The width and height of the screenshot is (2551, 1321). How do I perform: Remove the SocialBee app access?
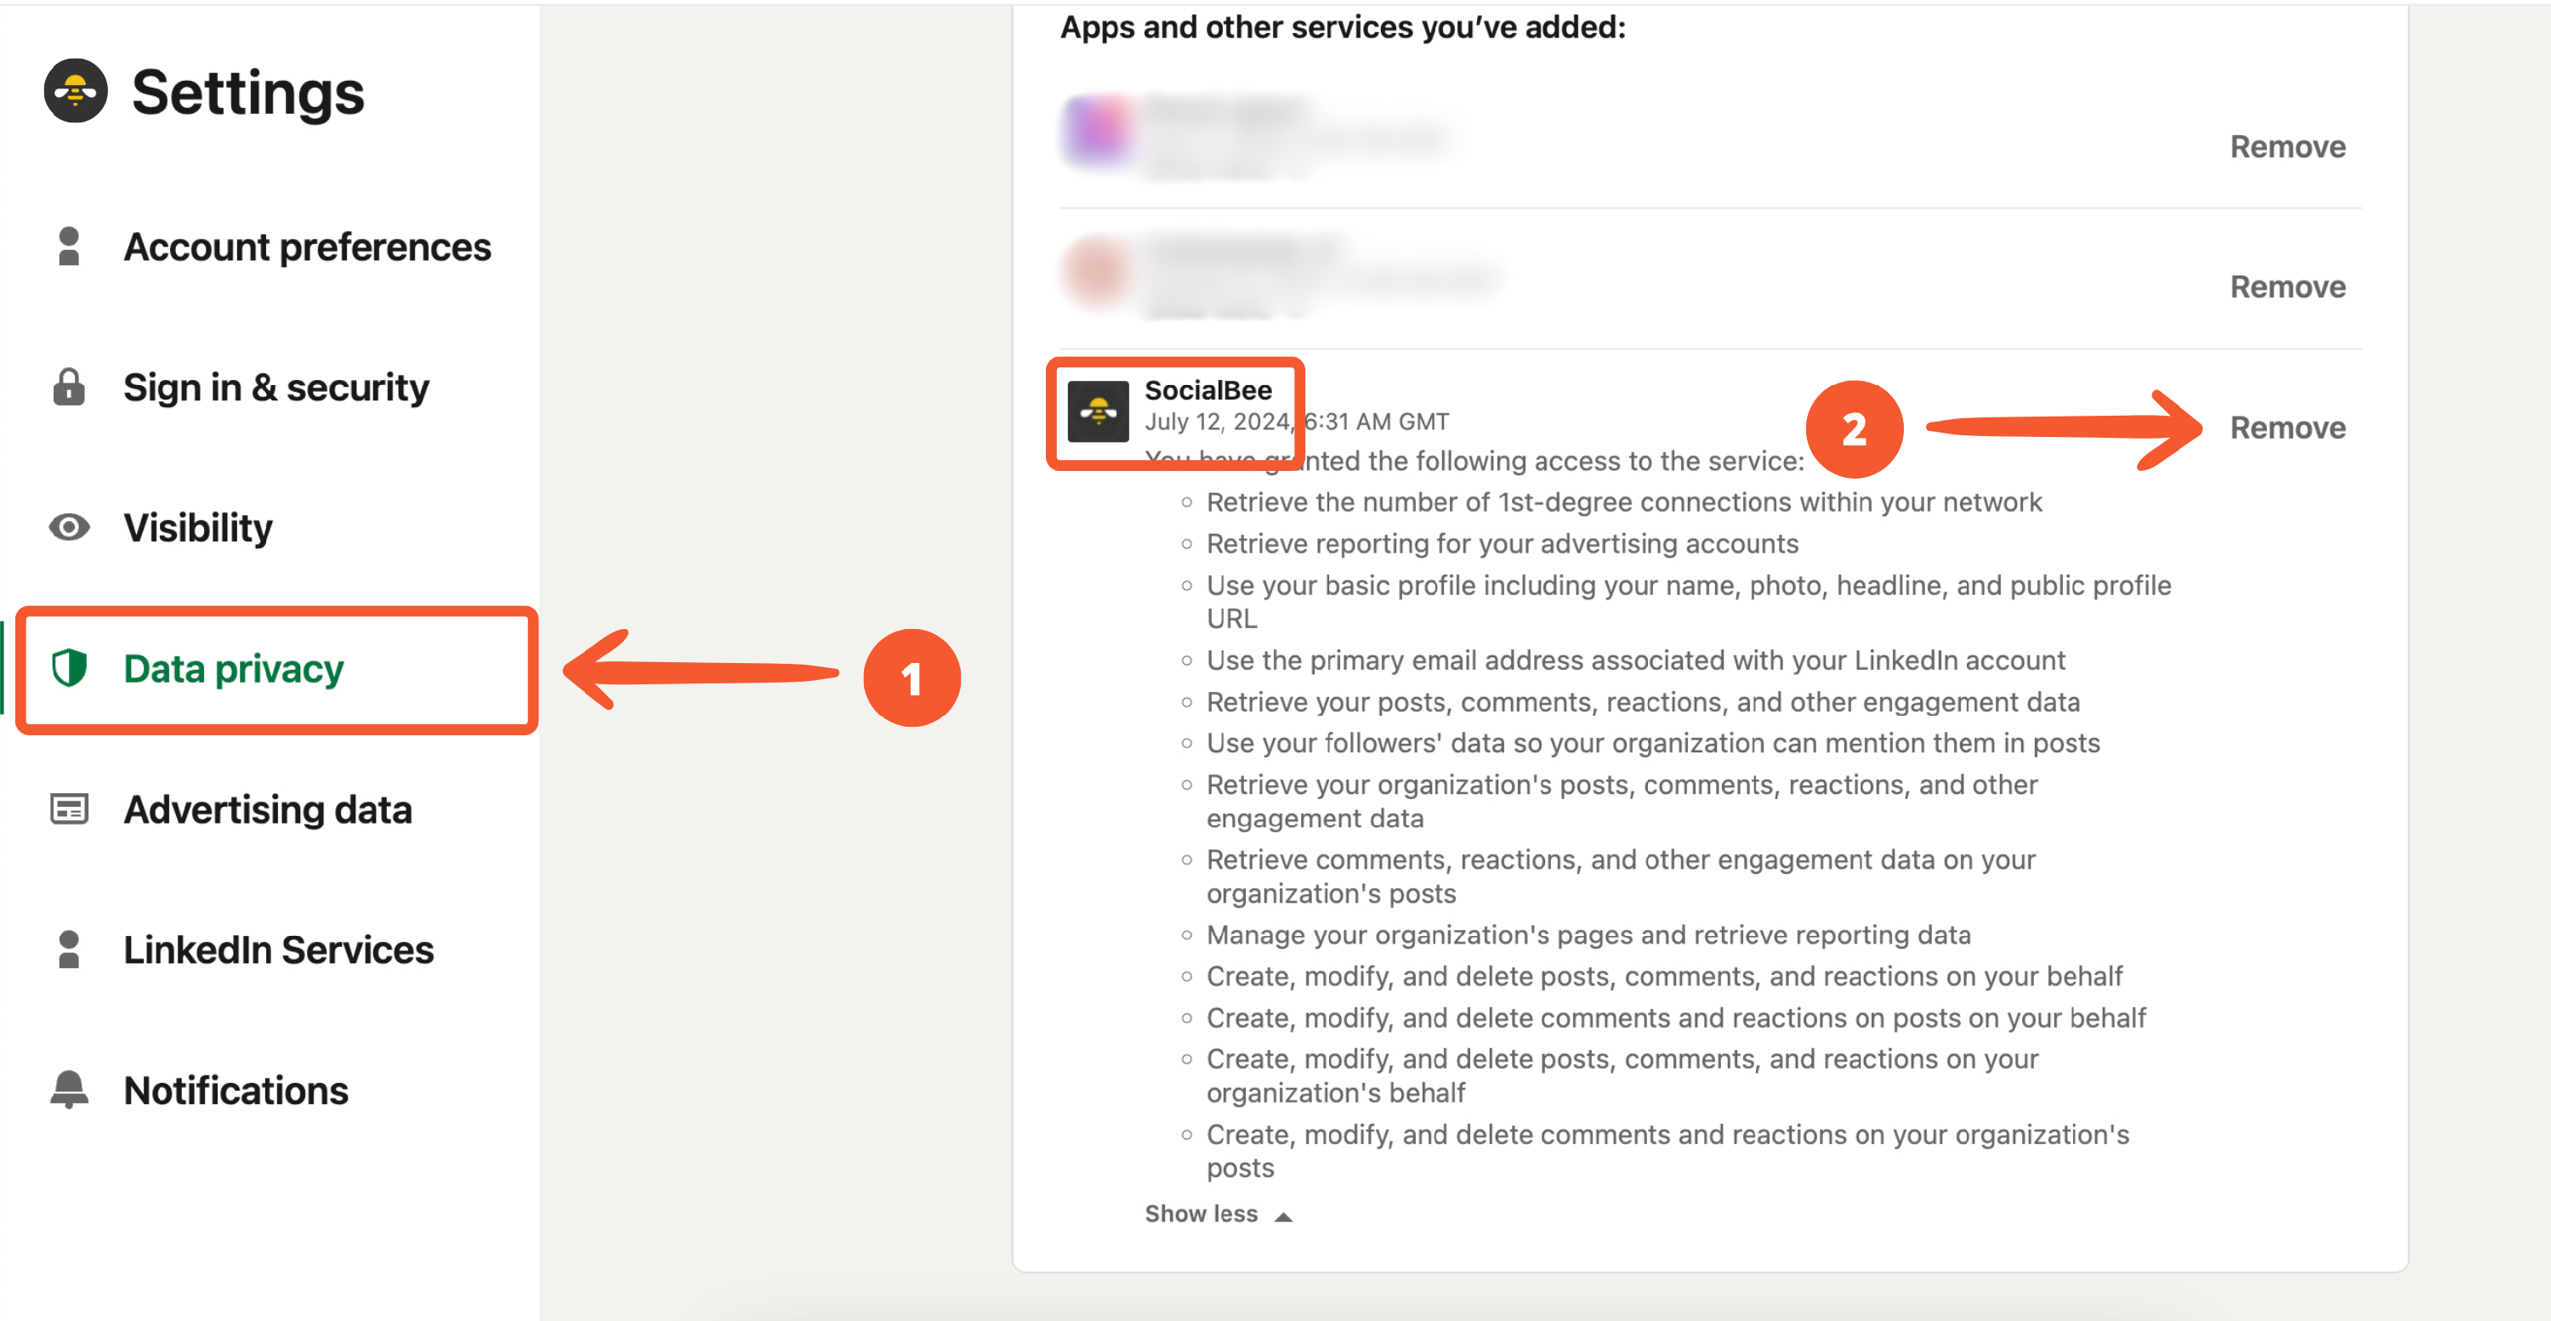pyautogui.click(x=2287, y=428)
